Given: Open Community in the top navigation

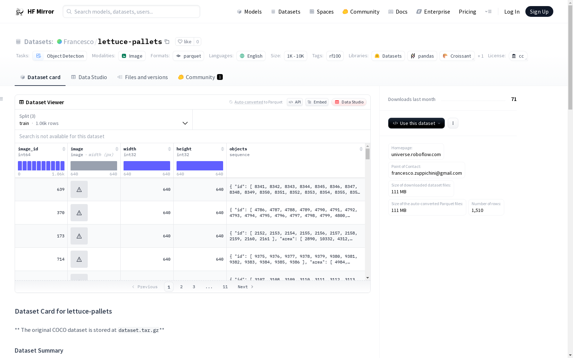Looking at the screenshot, I should [361, 12].
